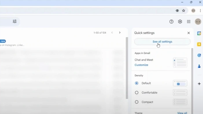
Task: Click the Customize link under Chat and Meet
Action: [141, 65]
